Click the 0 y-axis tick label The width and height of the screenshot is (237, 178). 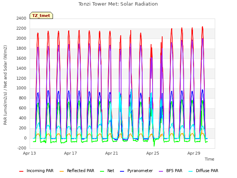[25, 138]
